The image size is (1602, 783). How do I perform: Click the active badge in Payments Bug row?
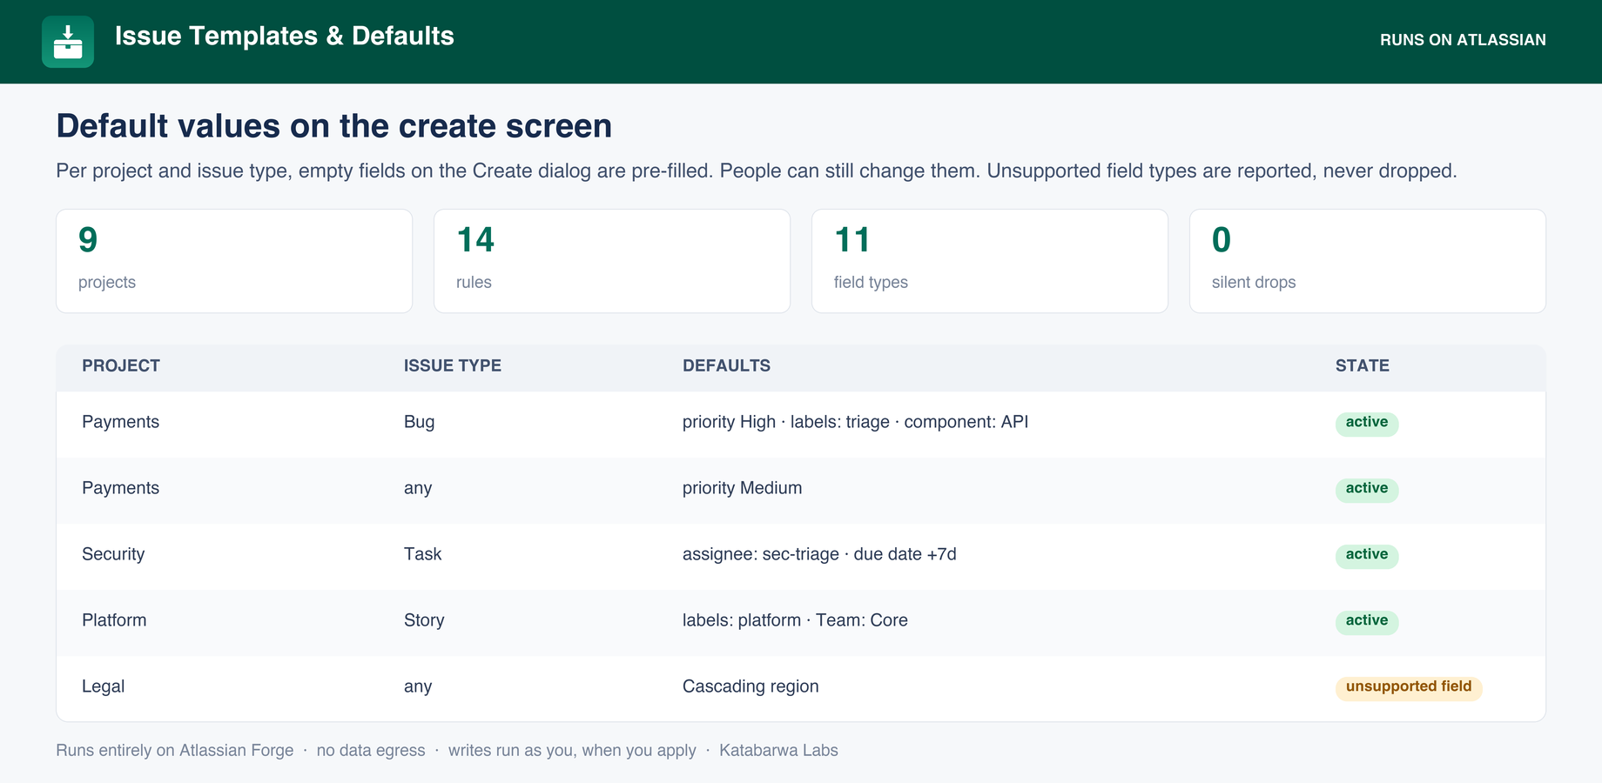pos(1367,423)
